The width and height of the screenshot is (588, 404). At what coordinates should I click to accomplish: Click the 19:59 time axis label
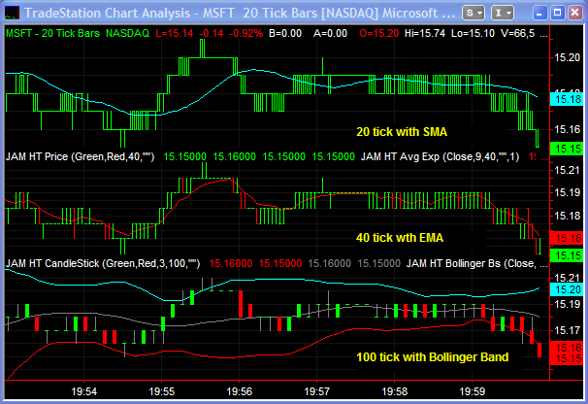tap(473, 391)
